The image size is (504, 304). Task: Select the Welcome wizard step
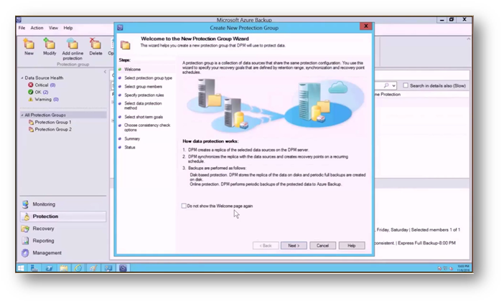coord(132,70)
